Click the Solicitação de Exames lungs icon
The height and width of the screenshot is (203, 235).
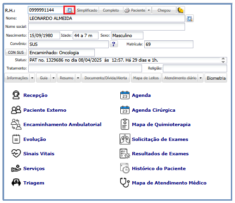125,139
